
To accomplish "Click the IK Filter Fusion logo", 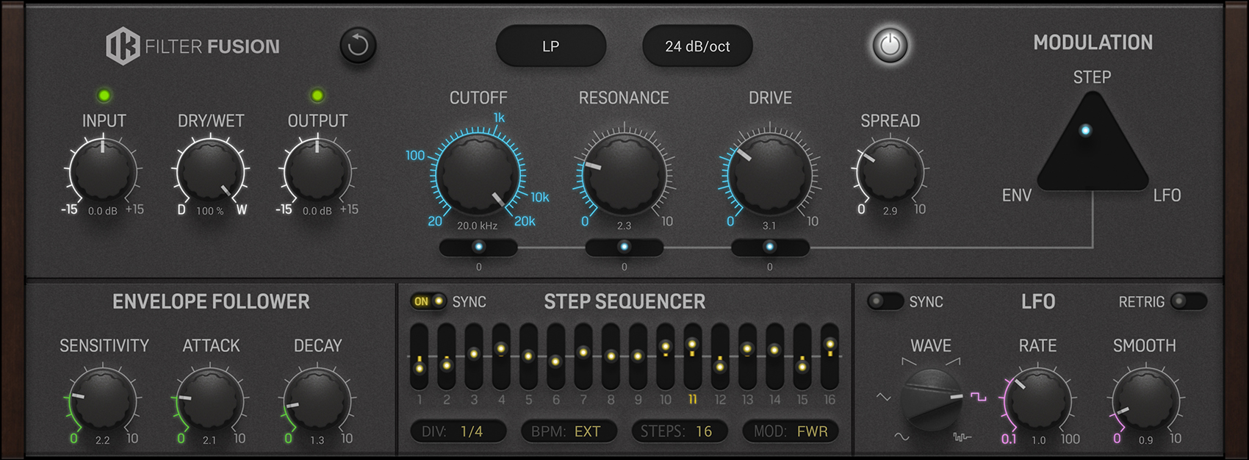I will pyautogui.click(x=192, y=46).
